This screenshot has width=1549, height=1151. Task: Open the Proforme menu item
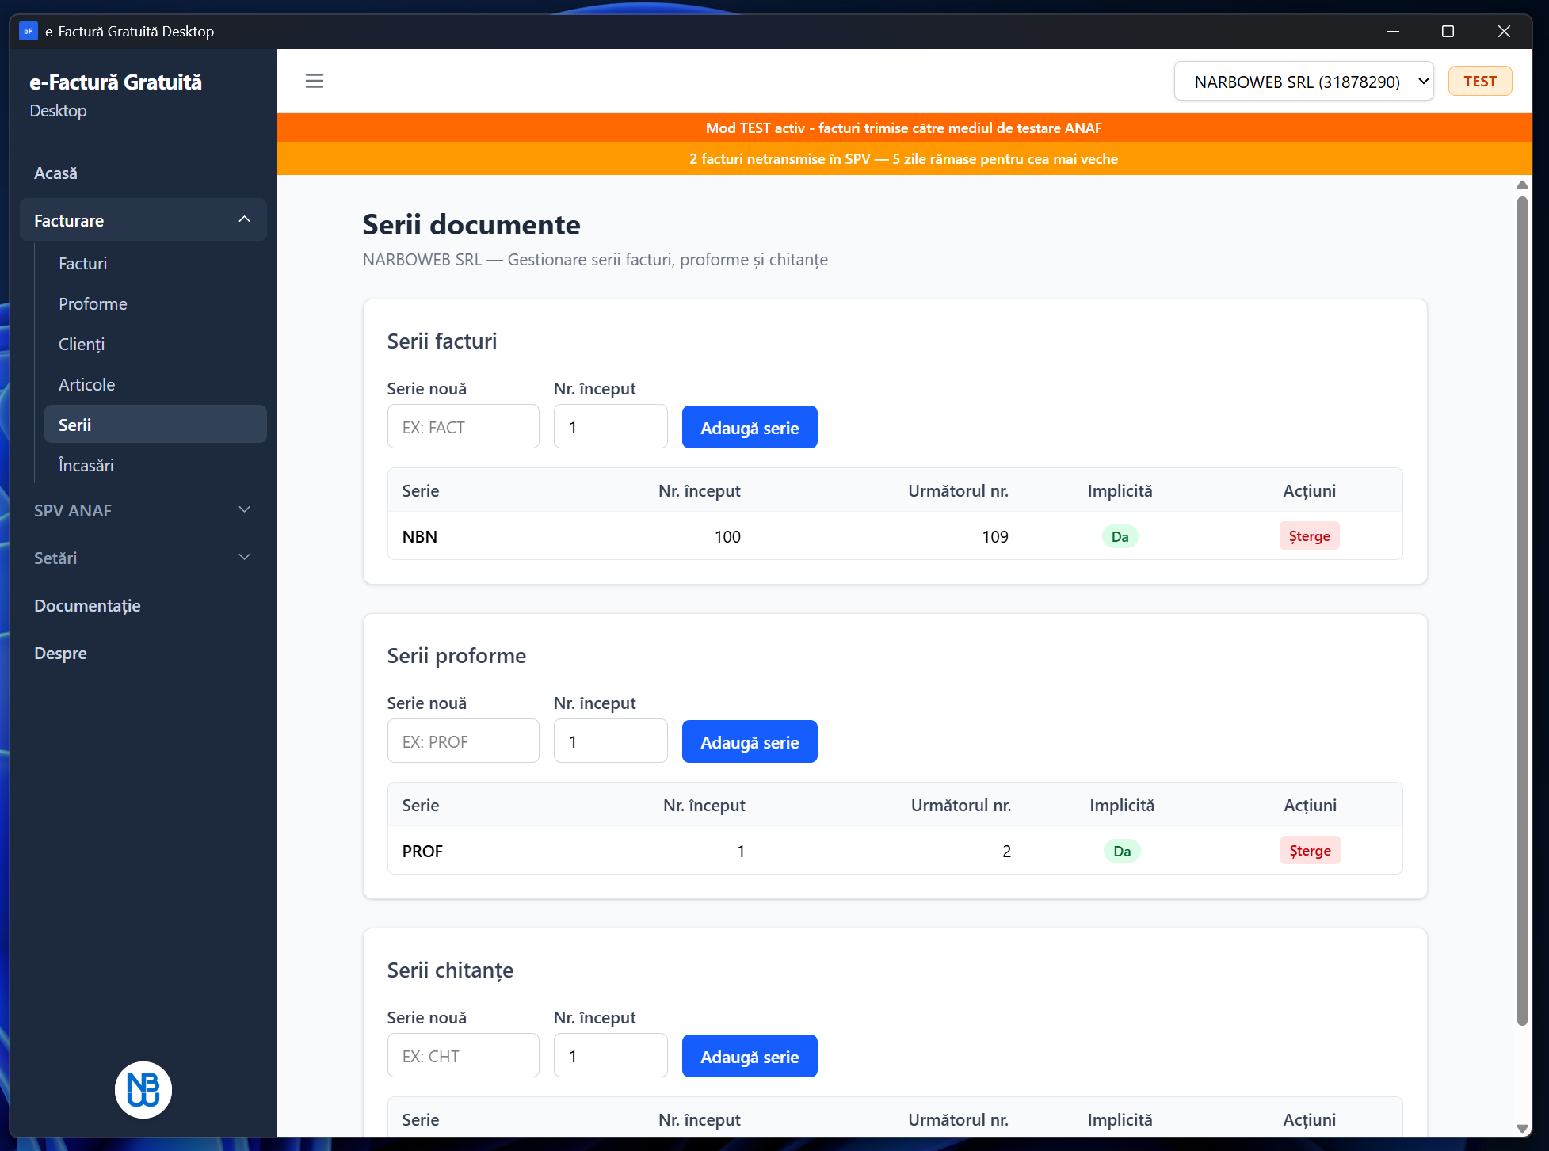tap(93, 304)
